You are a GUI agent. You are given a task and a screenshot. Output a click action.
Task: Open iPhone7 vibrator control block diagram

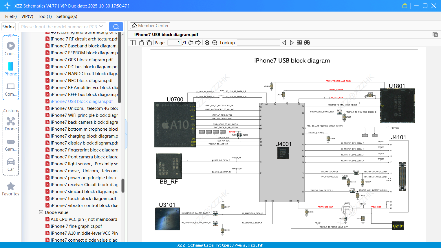click(81, 206)
